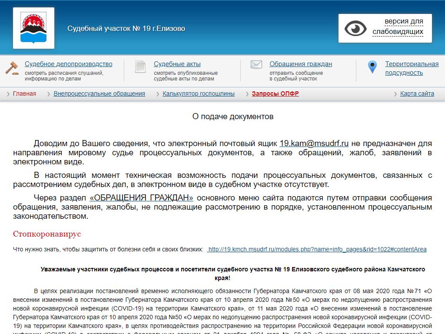
Task: Open the Судебное делопроизводство section
Action: coord(68,64)
